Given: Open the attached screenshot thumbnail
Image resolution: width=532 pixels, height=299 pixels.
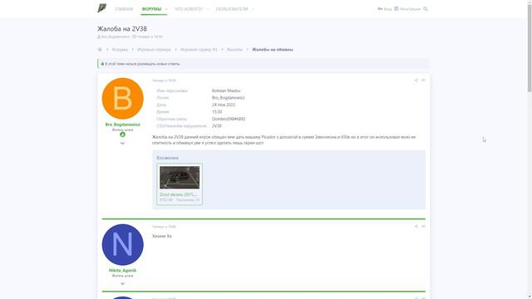Looking at the screenshot, I should coord(180,177).
